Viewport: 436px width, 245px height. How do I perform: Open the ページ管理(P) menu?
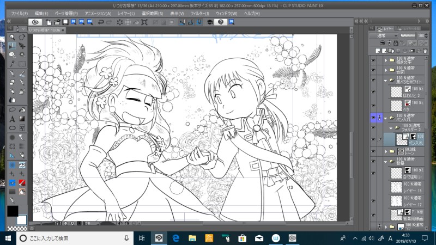pyautogui.click(x=66, y=13)
